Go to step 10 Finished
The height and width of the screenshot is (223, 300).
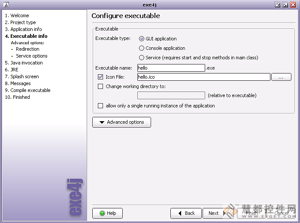18,97
